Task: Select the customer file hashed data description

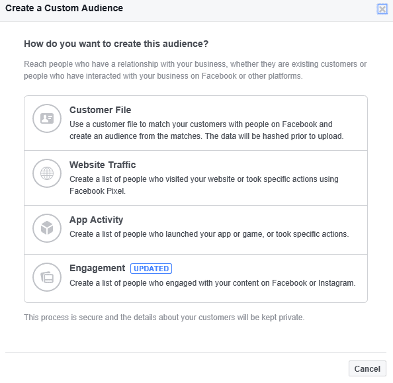Action: click(x=206, y=130)
